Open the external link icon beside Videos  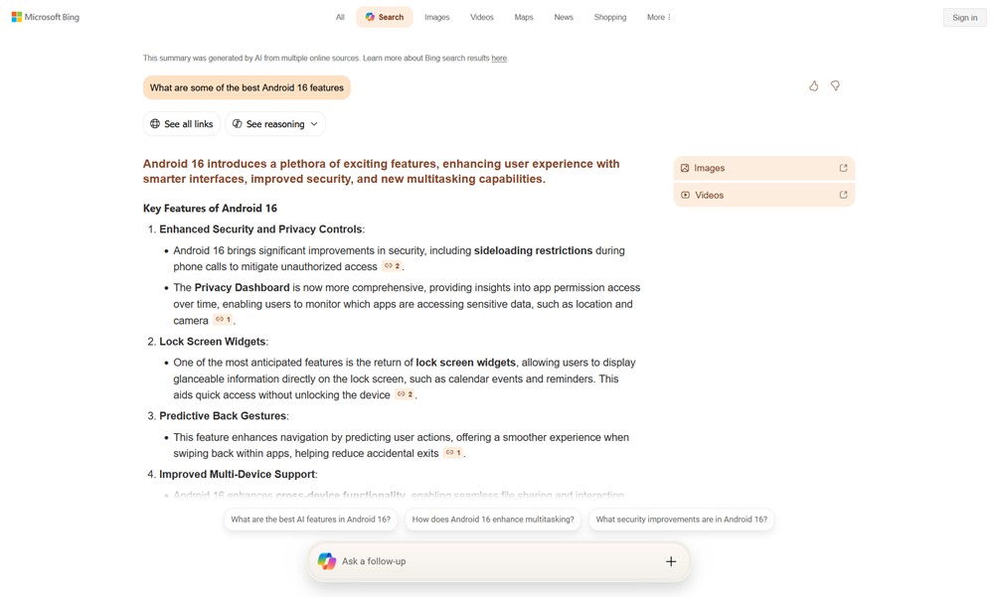[843, 195]
